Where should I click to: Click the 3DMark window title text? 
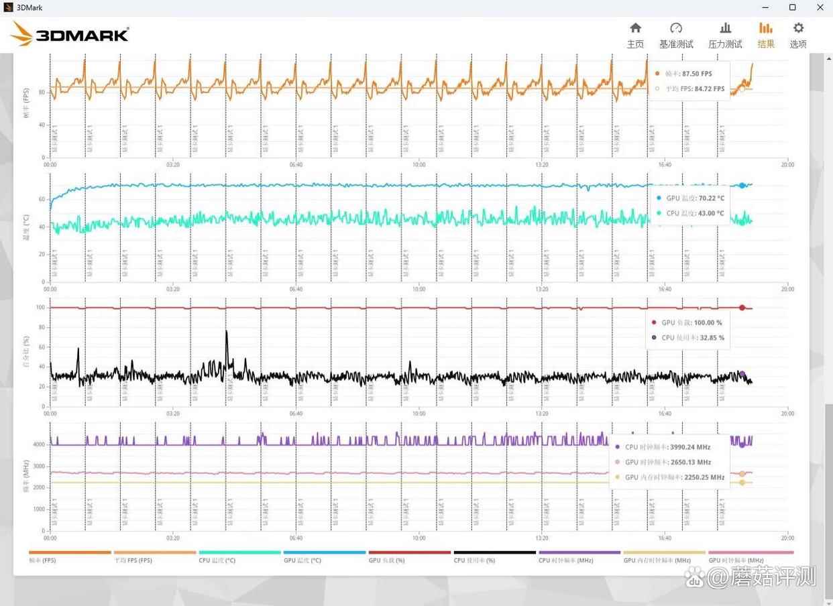[x=30, y=7]
